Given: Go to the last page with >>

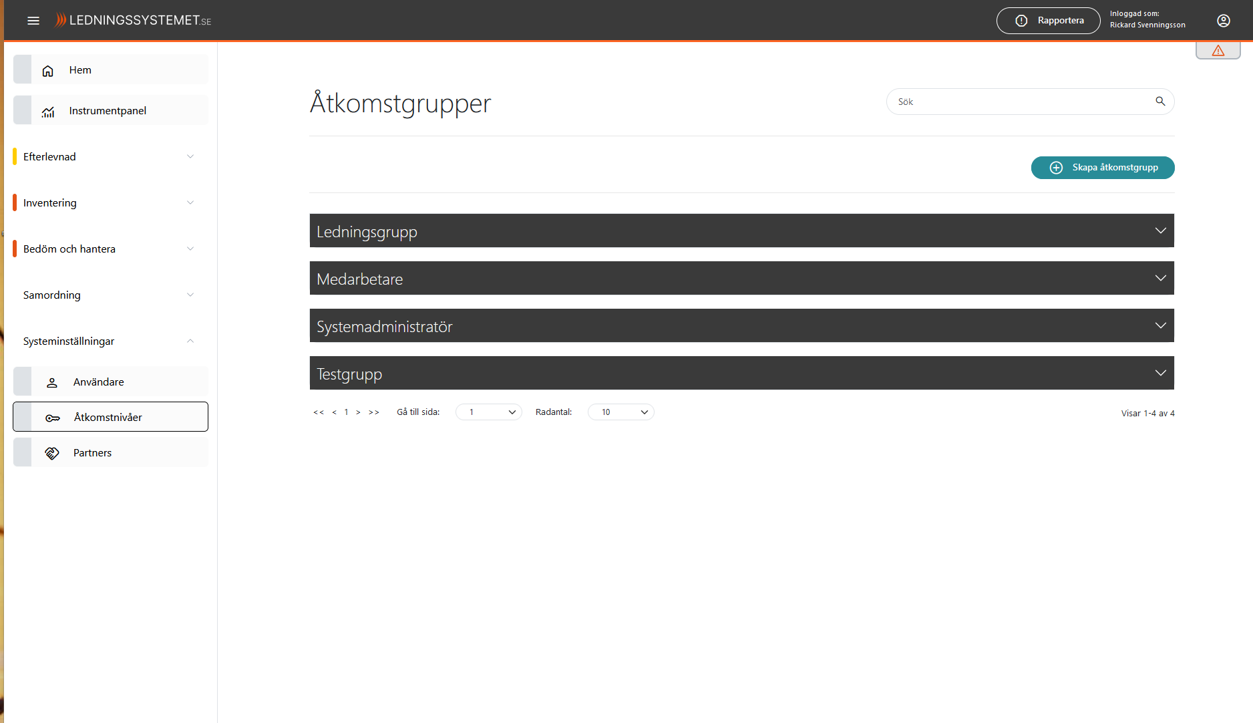Looking at the screenshot, I should pos(374,412).
